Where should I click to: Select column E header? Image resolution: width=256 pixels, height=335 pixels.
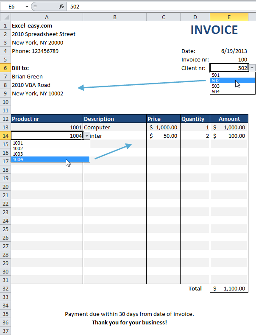[x=229, y=17]
